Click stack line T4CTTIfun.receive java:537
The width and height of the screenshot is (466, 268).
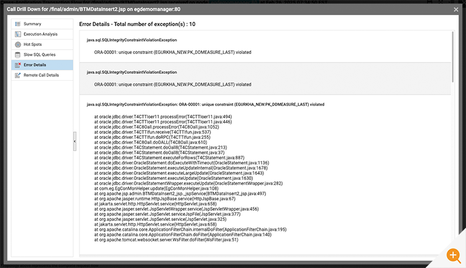click(x=152, y=132)
